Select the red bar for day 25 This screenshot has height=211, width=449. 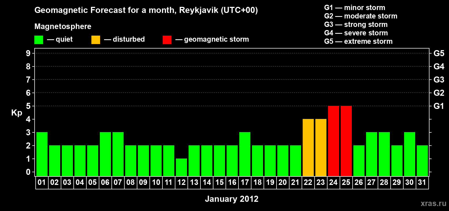point(346,141)
